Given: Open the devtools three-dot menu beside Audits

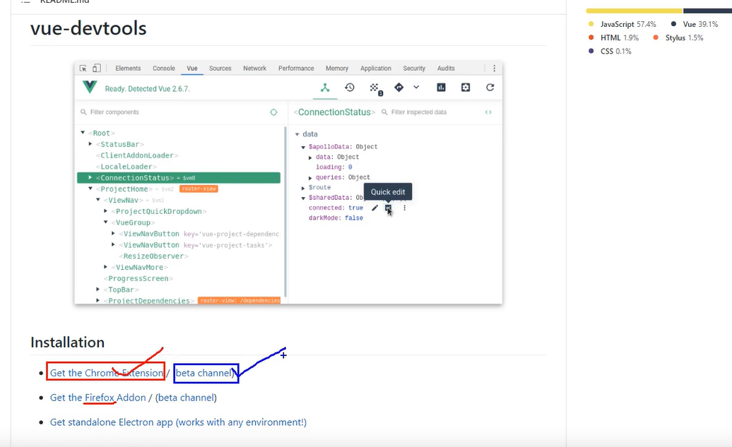Looking at the screenshot, I should 494,68.
